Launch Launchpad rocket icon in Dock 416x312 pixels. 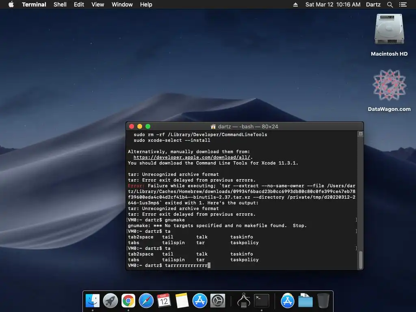(x=110, y=301)
